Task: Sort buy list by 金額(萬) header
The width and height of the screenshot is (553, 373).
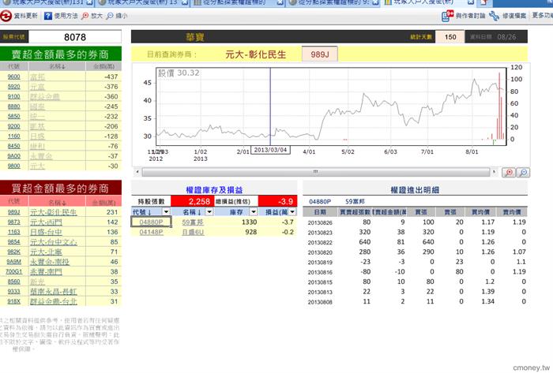Action: coord(103,203)
